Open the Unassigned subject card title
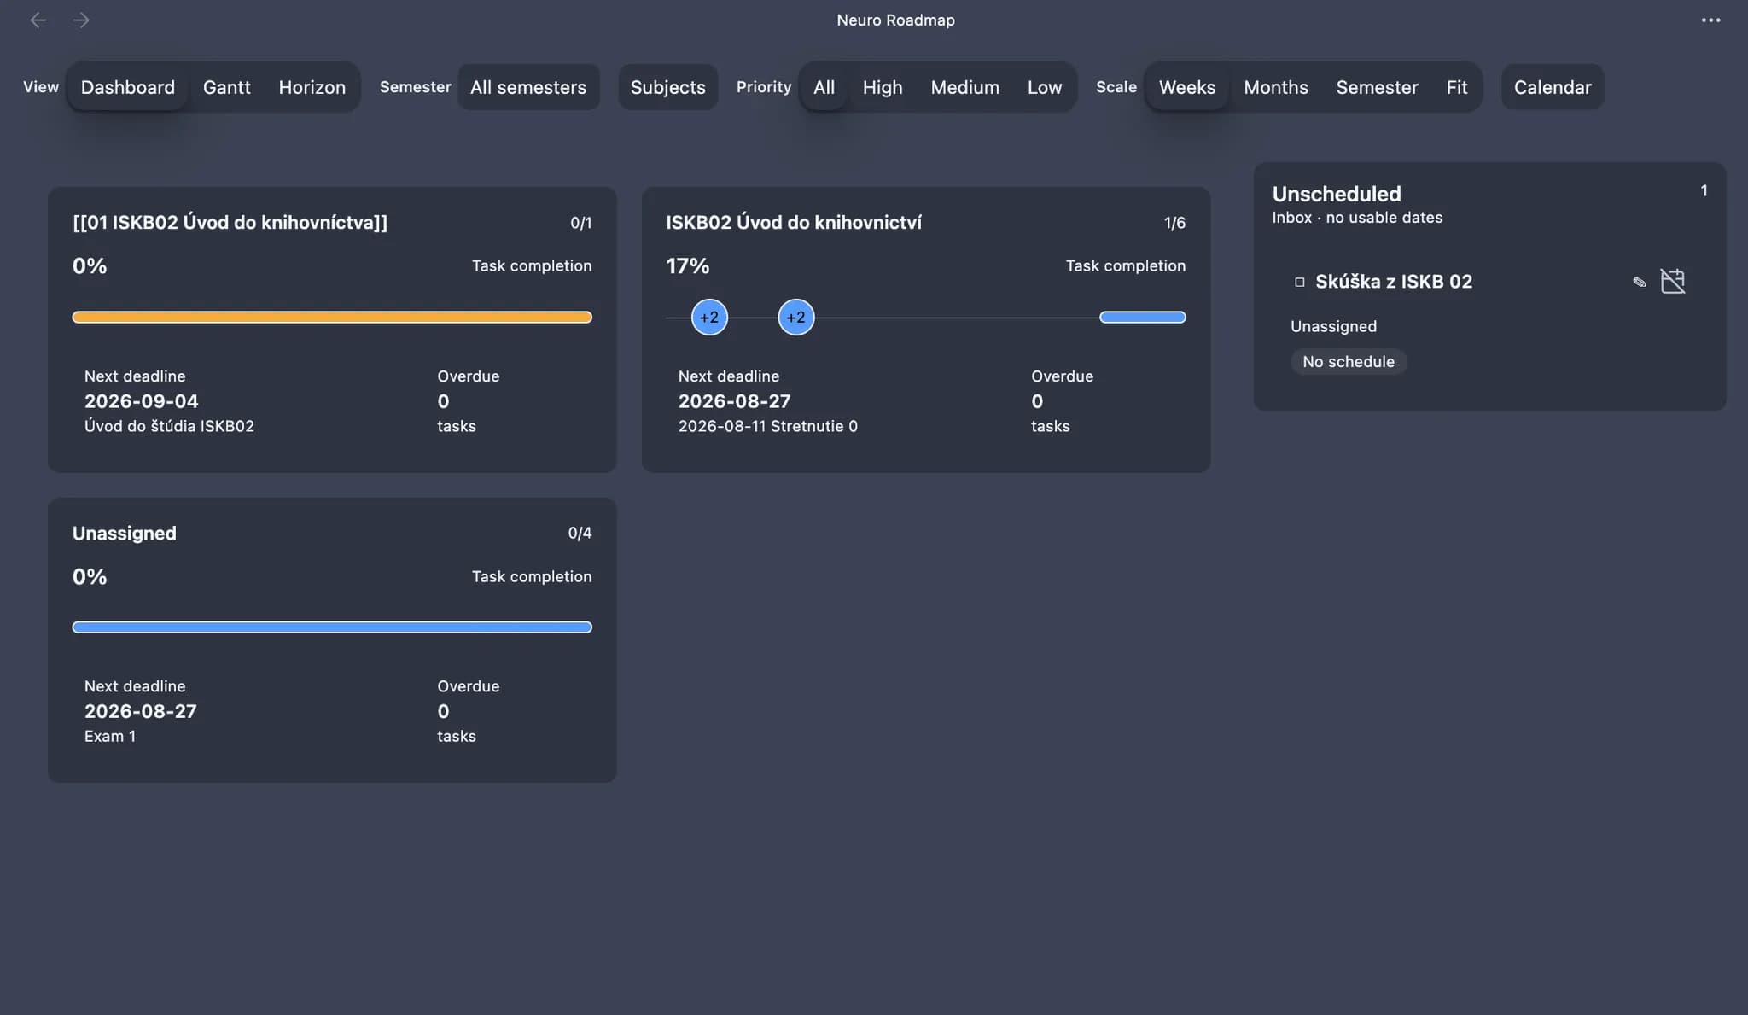The image size is (1748, 1015). [x=125, y=534]
